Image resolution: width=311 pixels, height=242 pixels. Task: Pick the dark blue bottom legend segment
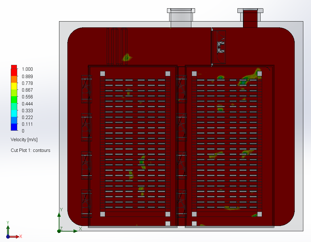click(x=14, y=127)
